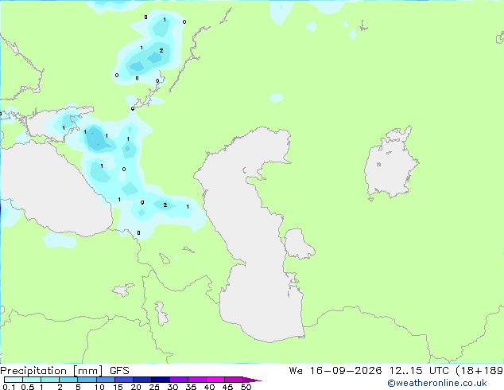Click the weatheronline.co.uk copyright link
Screen dimensions: 504x390
(x=437, y=383)
